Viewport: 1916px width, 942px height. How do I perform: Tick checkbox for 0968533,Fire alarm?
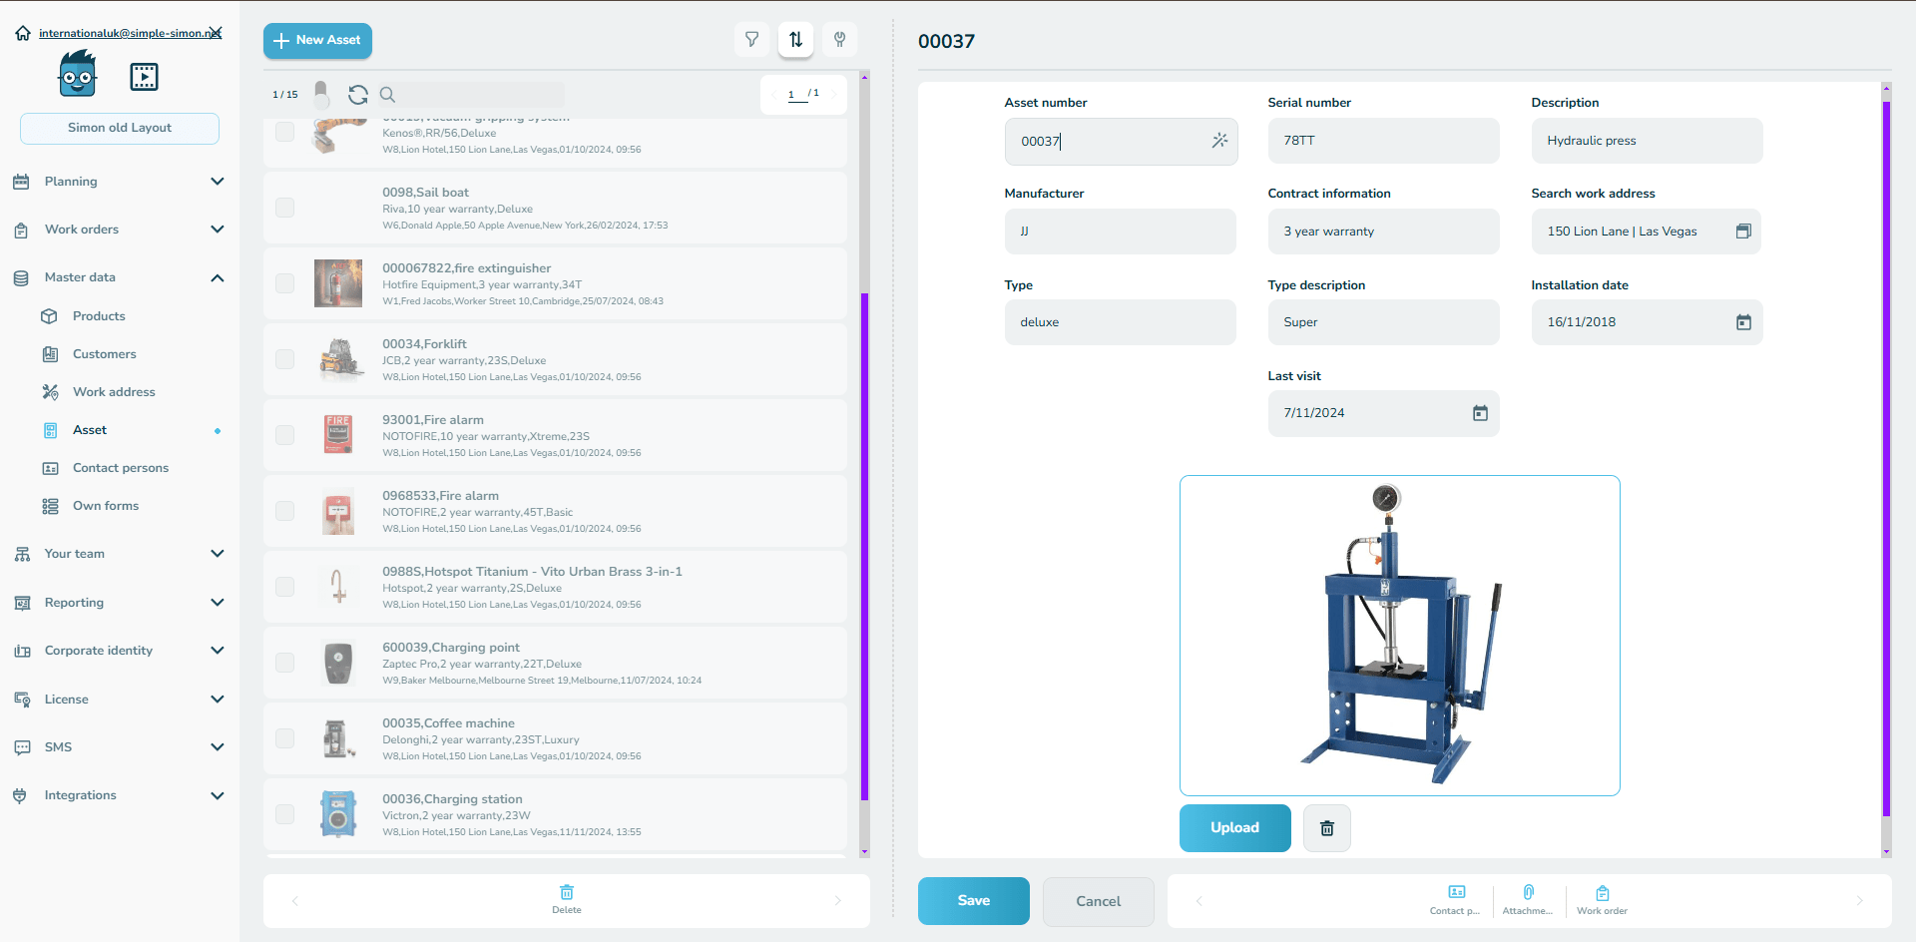pyautogui.click(x=285, y=511)
